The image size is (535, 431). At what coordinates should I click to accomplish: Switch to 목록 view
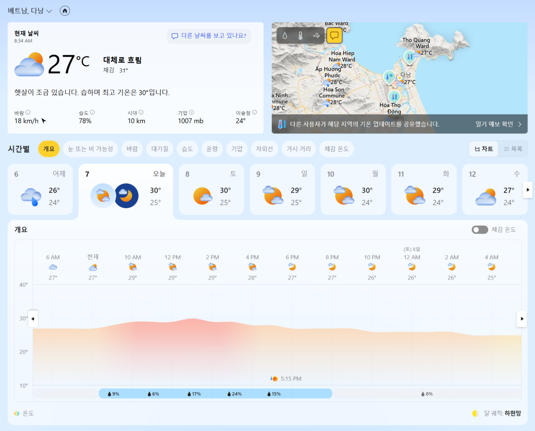[513, 149]
